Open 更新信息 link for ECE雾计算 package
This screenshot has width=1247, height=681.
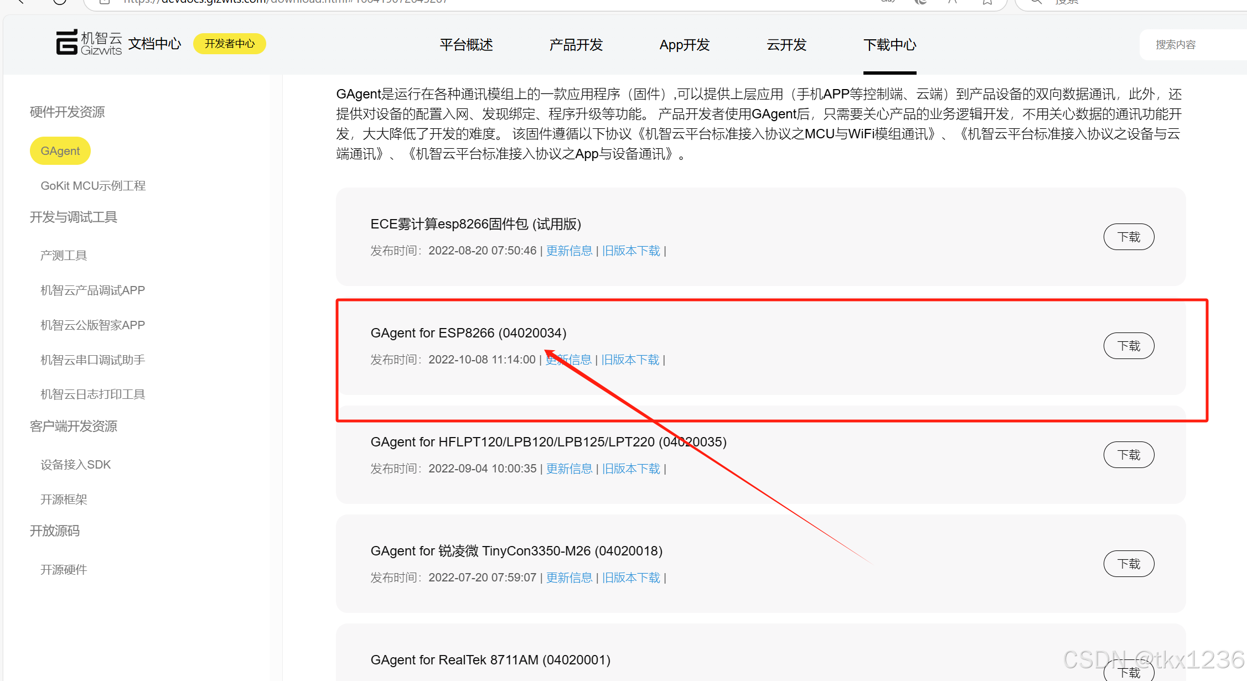(569, 251)
